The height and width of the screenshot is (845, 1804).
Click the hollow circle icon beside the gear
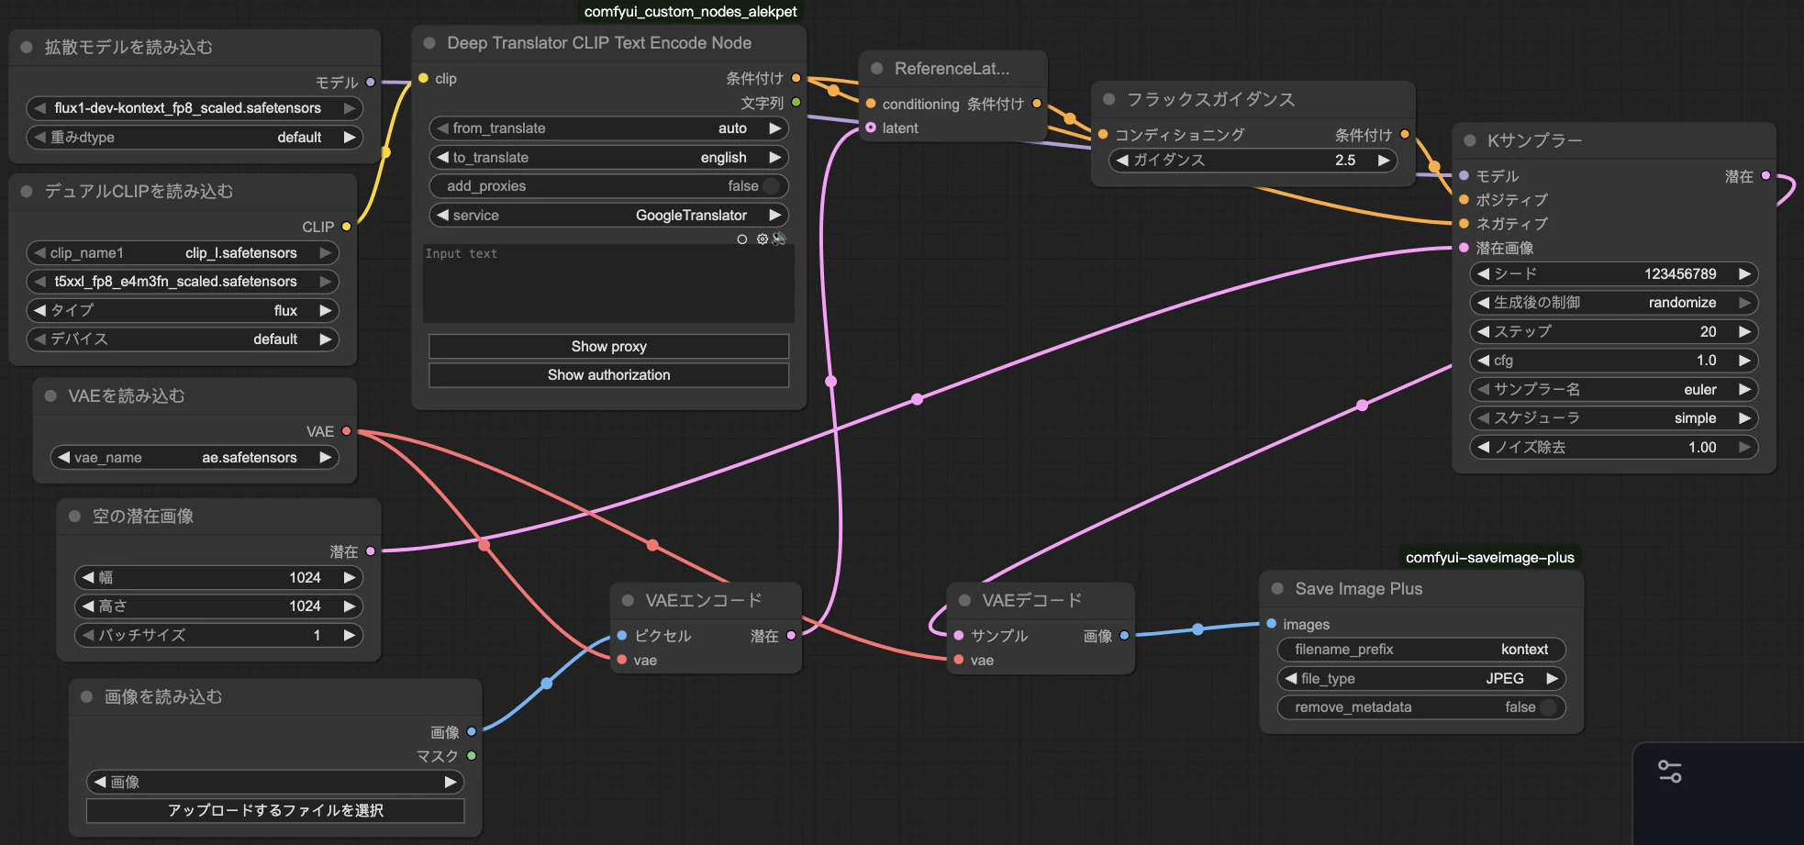pos(741,239)
